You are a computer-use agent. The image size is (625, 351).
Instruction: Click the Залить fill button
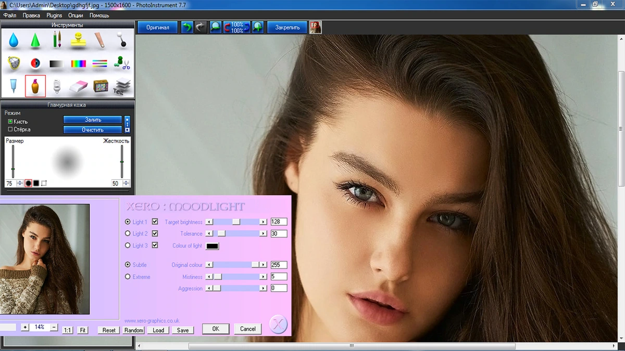coord(93,120)
